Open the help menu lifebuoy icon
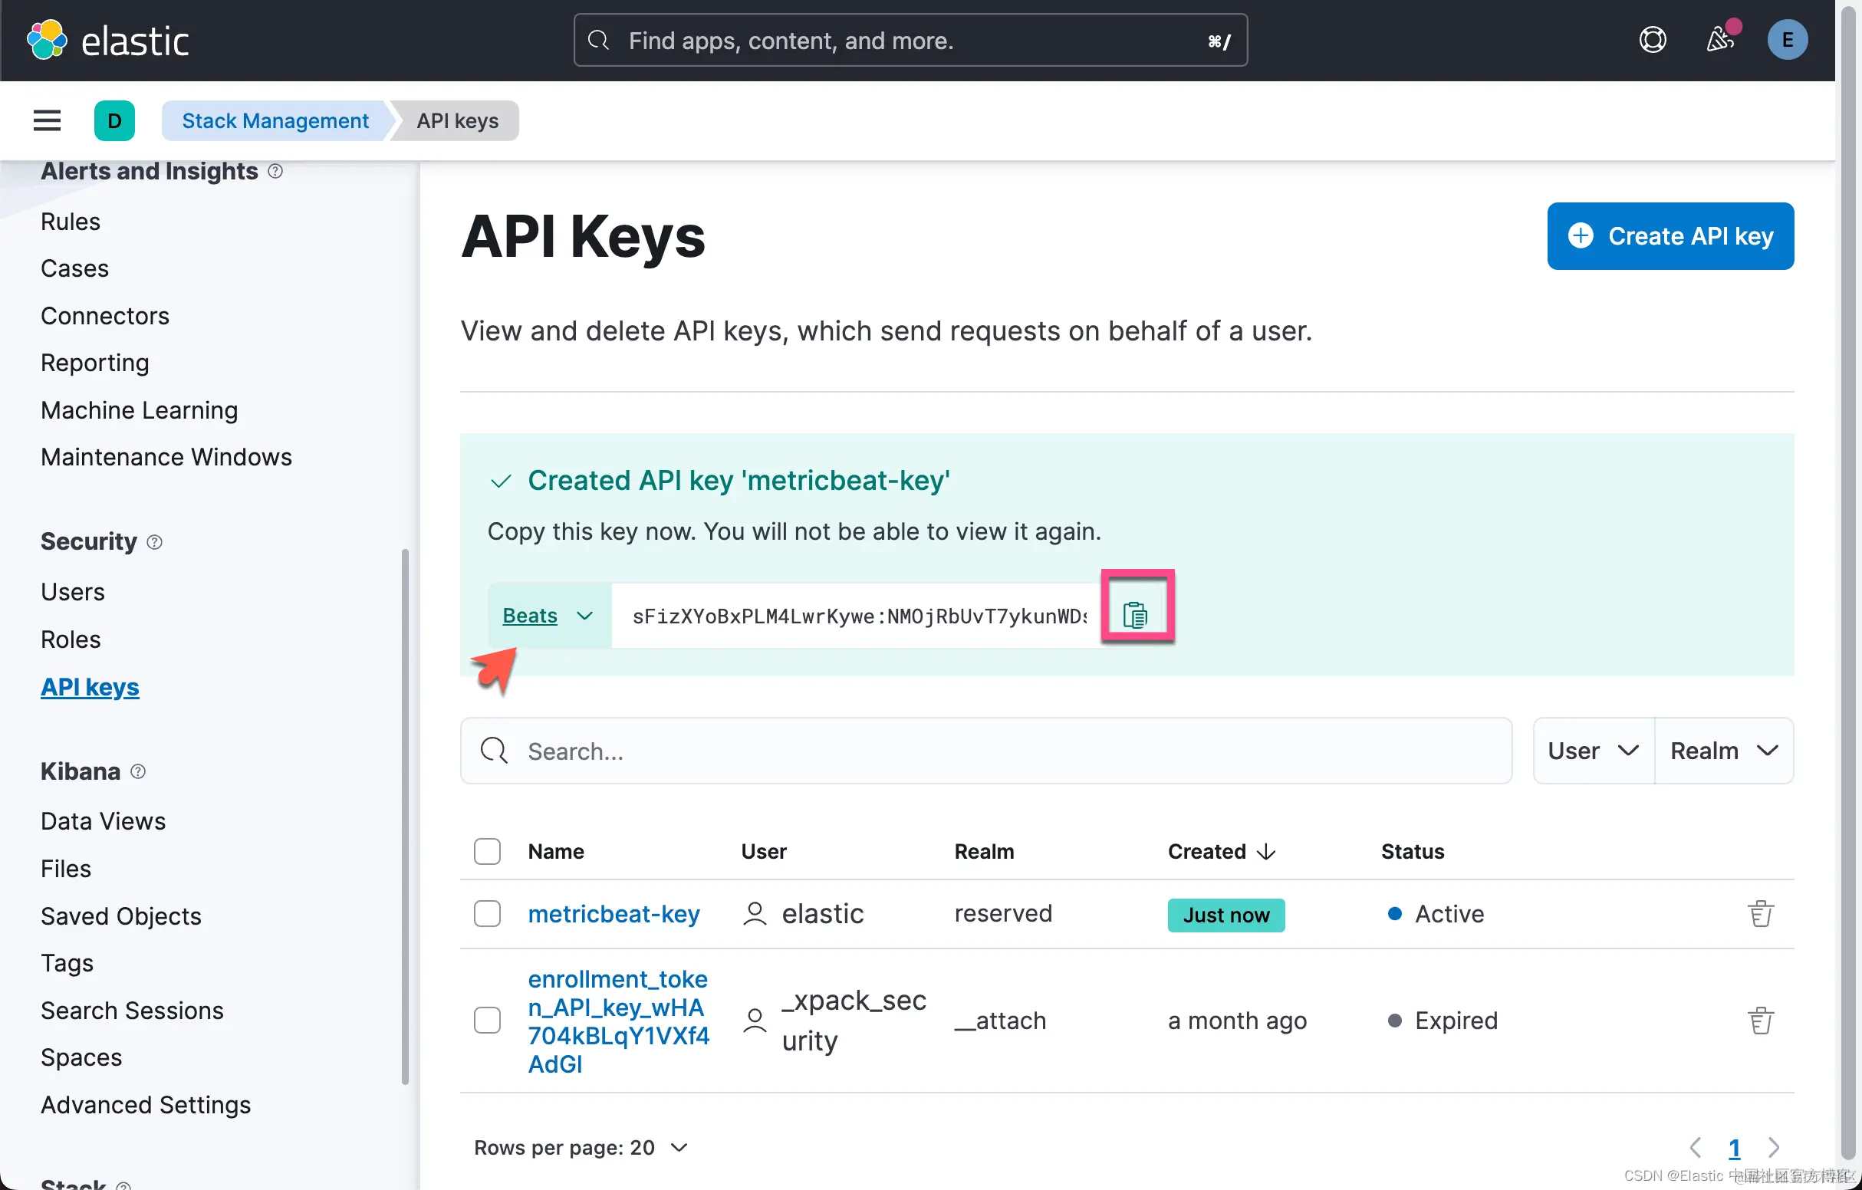 point(1652,40)
